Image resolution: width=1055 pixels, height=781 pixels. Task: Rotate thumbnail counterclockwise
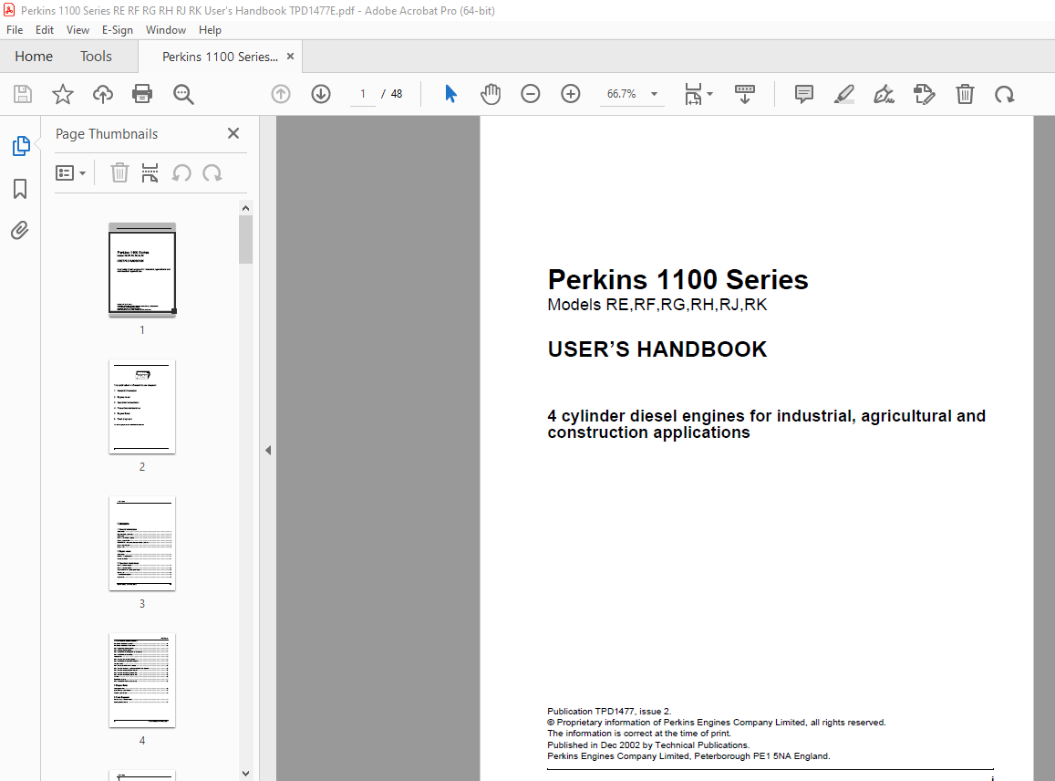click(x=181, y=173)
